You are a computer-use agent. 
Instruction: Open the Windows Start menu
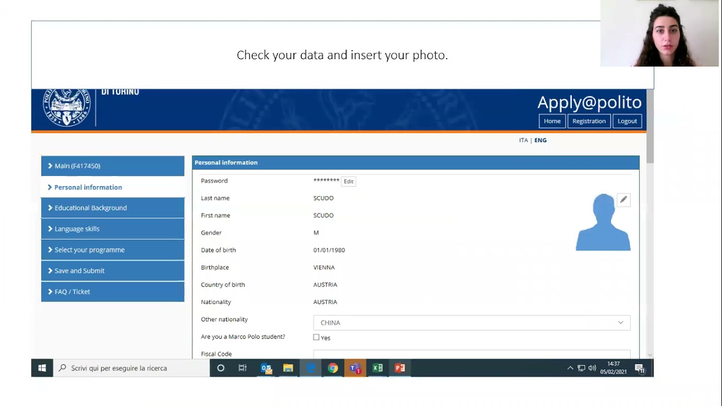point(42,368)
